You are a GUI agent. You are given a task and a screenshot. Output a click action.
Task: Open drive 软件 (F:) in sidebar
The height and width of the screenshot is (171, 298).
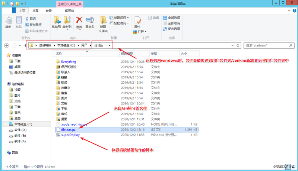18,141
